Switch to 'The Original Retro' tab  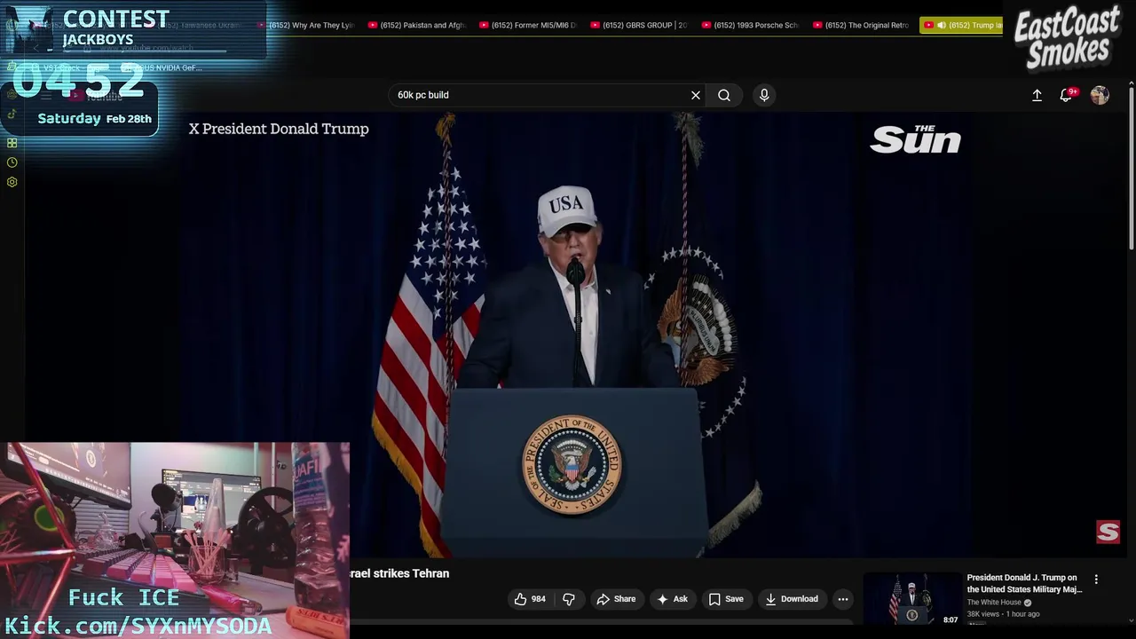coord(862,25)
